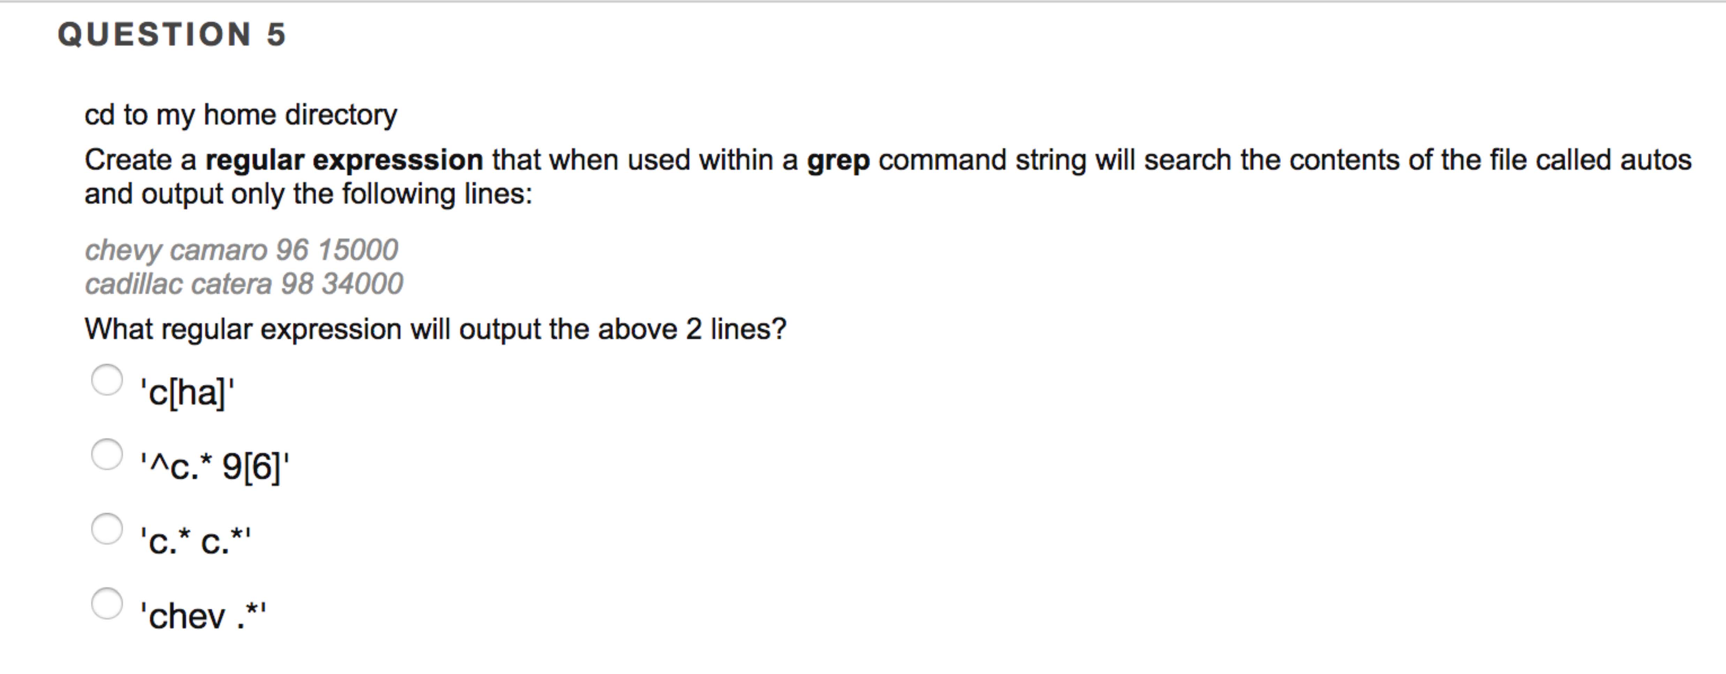Image resolution: width=1726 pixels, height=674 pixels.
Task: Click the number '34000' in sample output
Action: tap(363, 283)
